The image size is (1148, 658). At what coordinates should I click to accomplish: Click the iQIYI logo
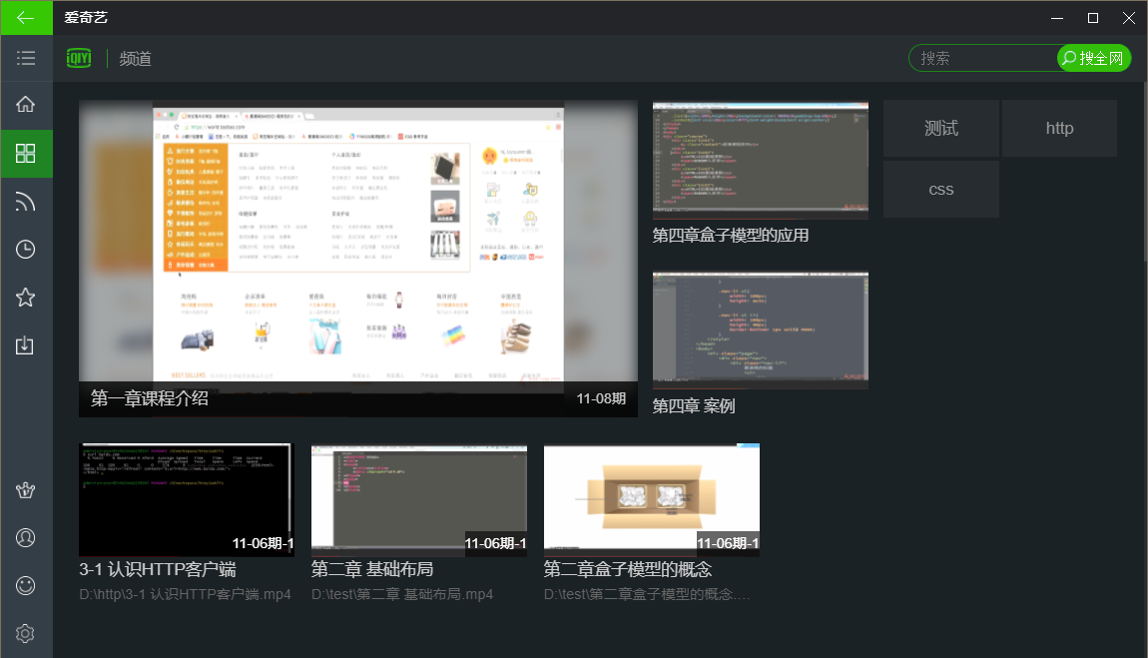coord(79,58)
